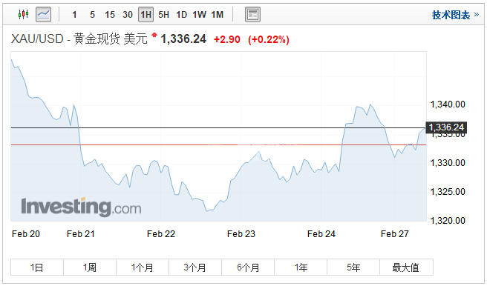Image resolution: width=487 pixels, height=286 pixels.
Task: Set the 5 minute interval
Action: tap(92, 15)
